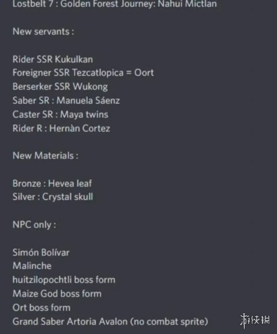
Task: Select the Bronze Hevea leaf line
Action: point(52,184)
